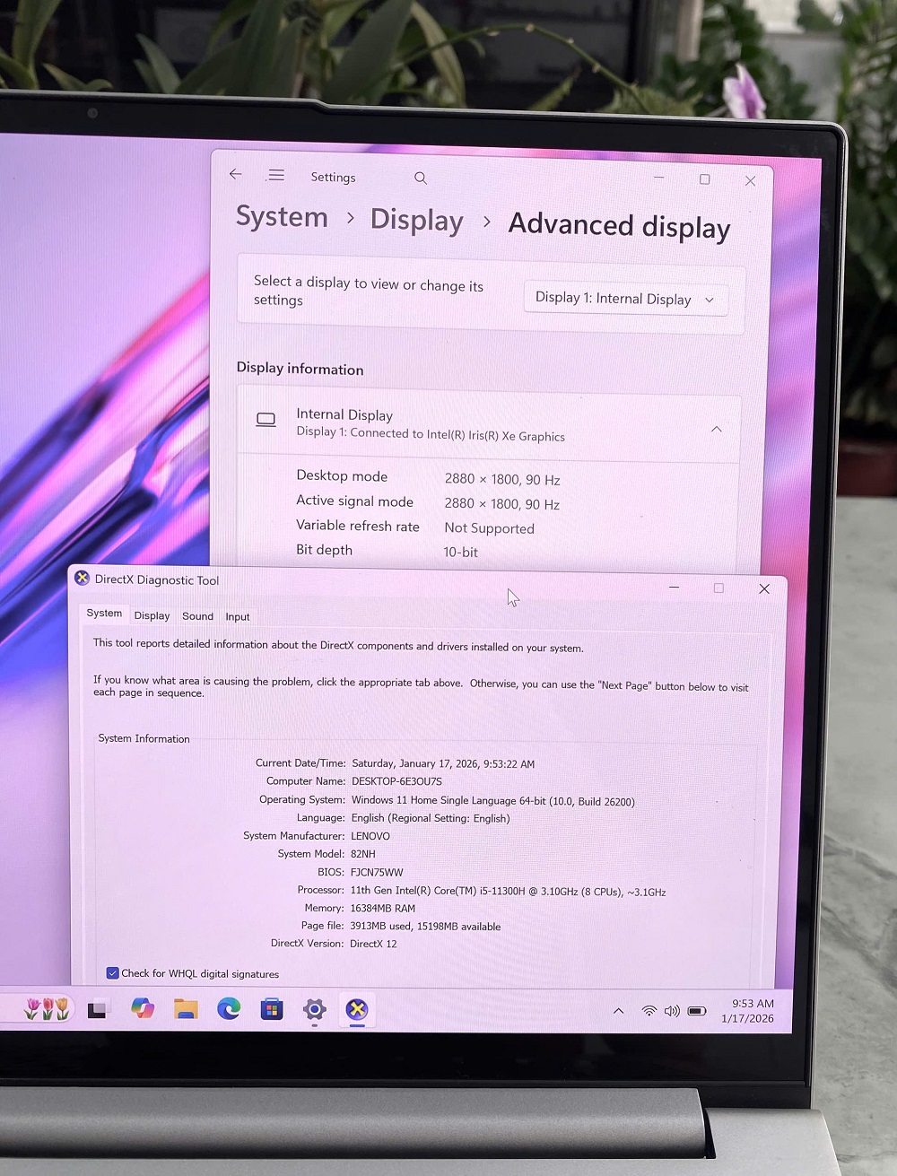Switch to DirectX Diagnostic Tool taskbar icon
Image resolution: width=897 pixels, height=1176 pixels.
pyautogui.click(x=357, y=1010)
